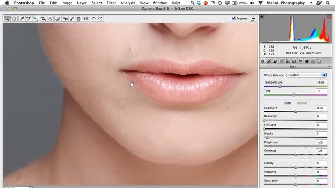Screen dimensions: 335x188
Task: Select the Red Eye Removal tool
Action: 65,19
